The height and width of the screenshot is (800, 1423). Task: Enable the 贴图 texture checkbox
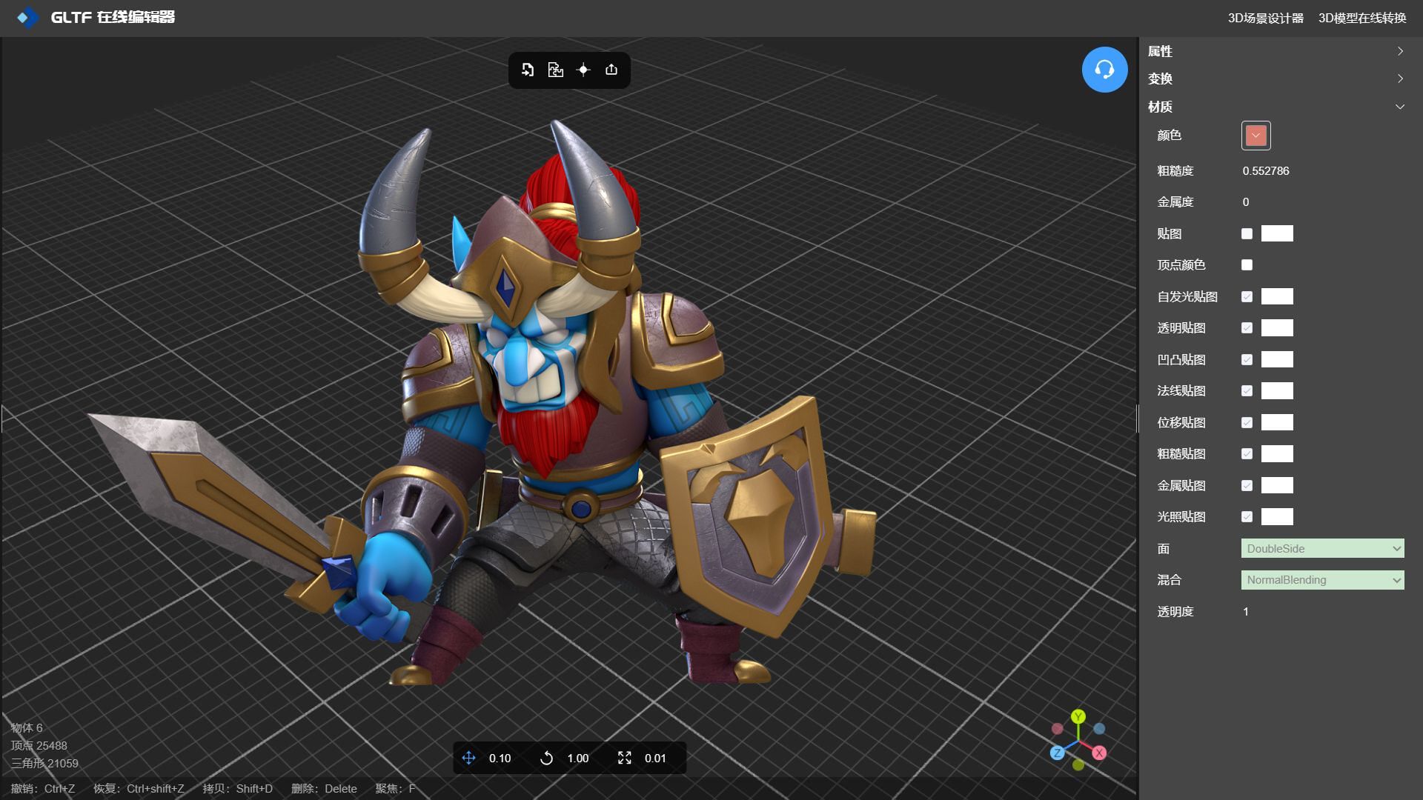[1247, 234]
